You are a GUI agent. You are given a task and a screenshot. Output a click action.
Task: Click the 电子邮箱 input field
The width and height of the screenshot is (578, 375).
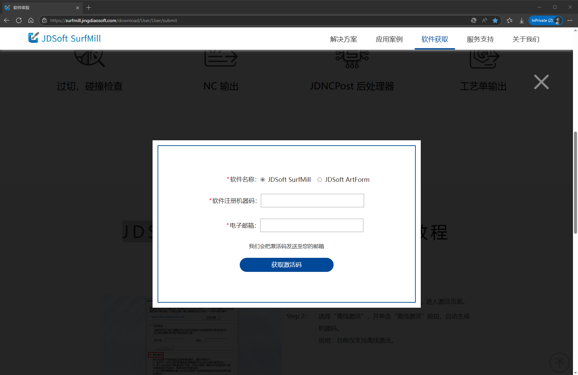click(x=312, y=225)
